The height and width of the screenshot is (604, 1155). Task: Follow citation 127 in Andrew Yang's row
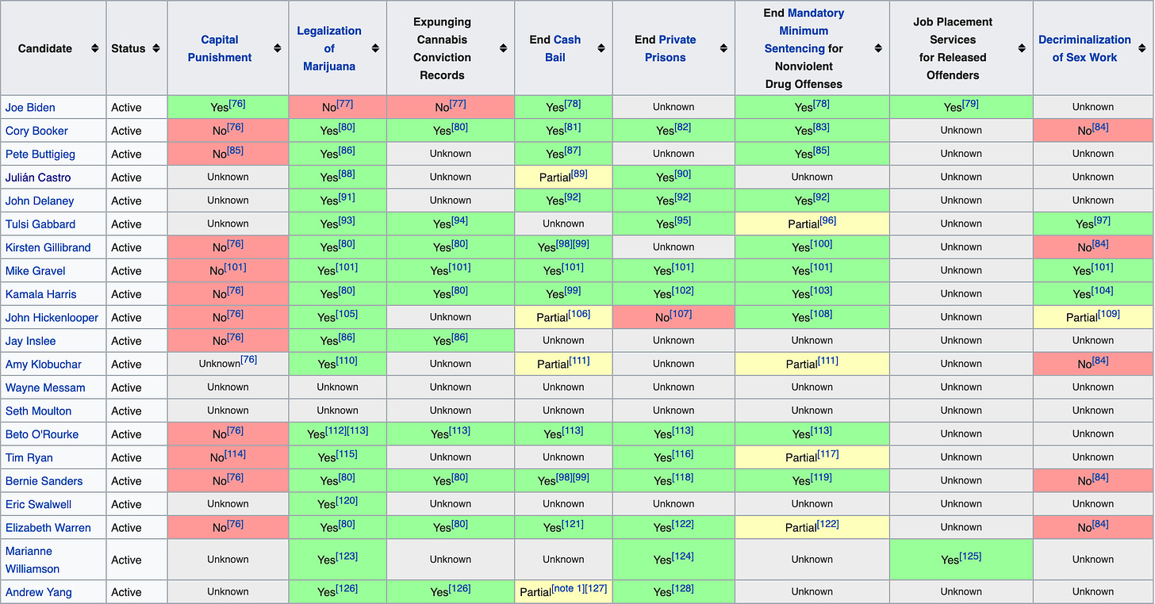click(x=596, y=588)
